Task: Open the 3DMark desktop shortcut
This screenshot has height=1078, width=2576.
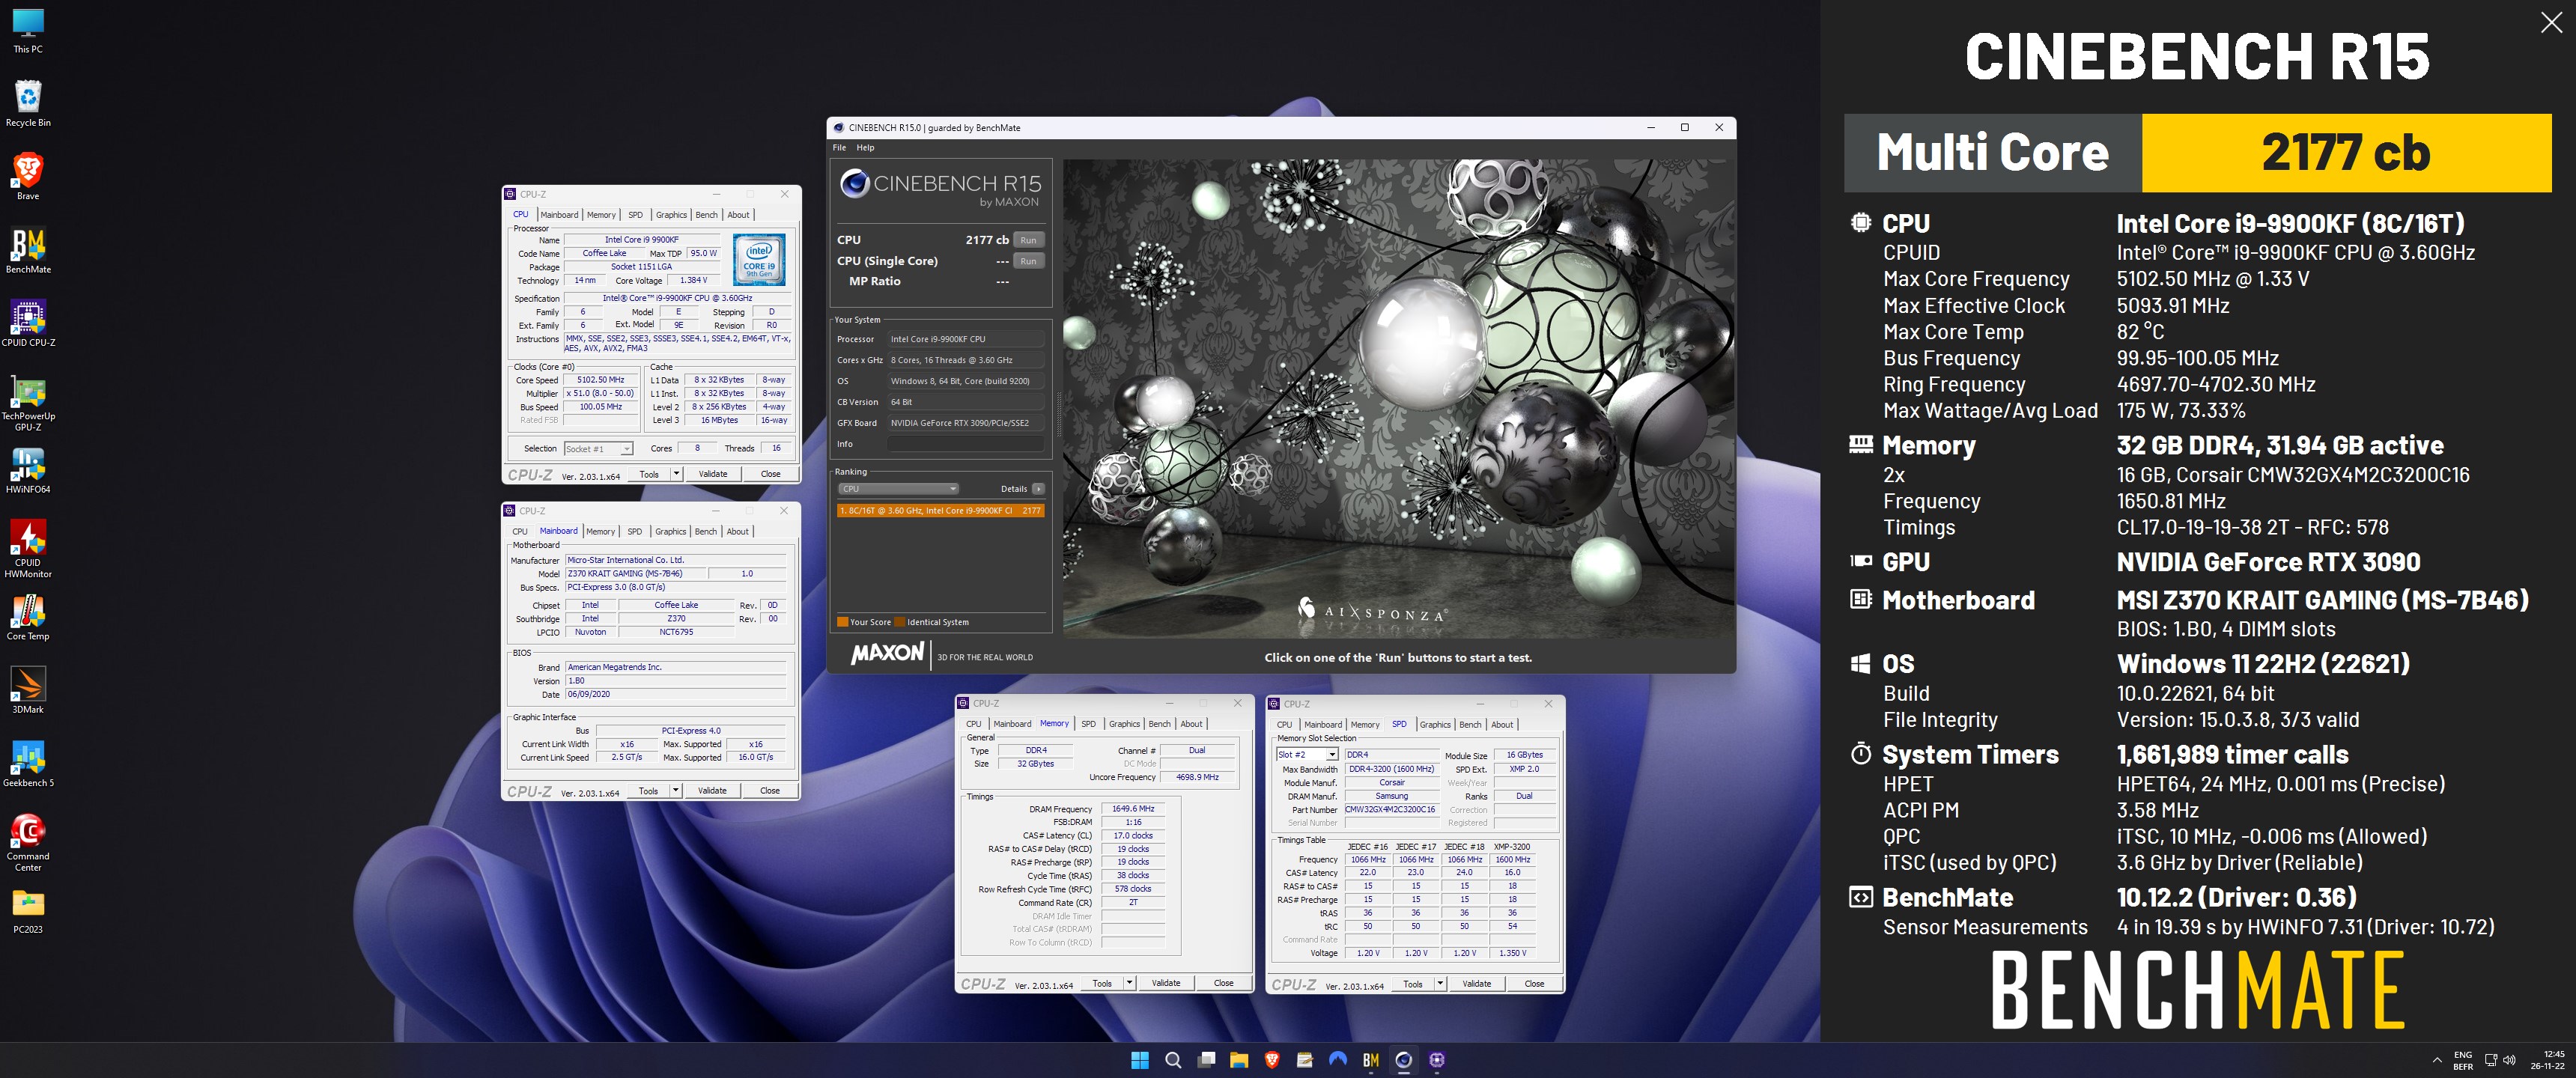Action: 28,690
